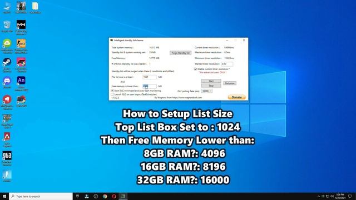Launch the gta black desktop shortcut

[7, 158]
